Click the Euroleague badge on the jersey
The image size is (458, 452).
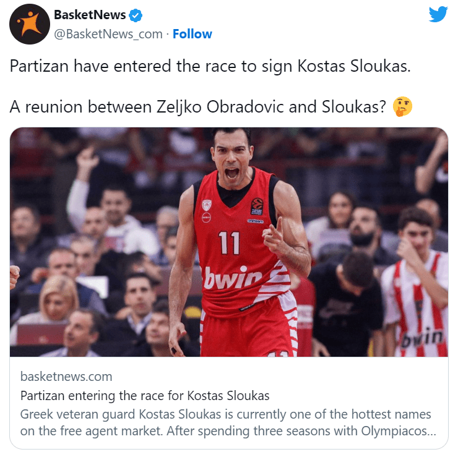pos(257,207)
